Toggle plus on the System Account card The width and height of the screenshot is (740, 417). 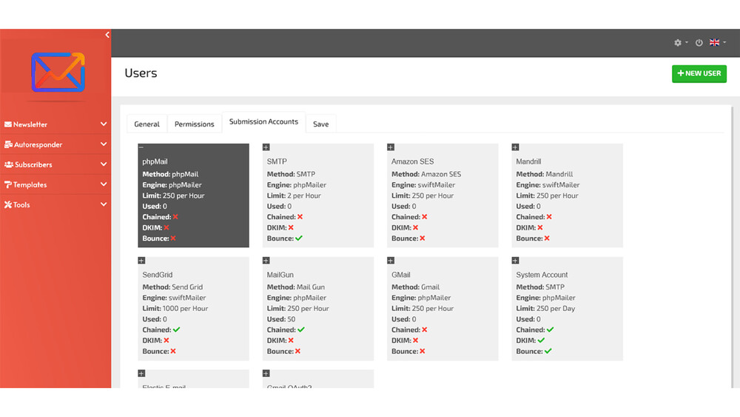pos(515,261)
